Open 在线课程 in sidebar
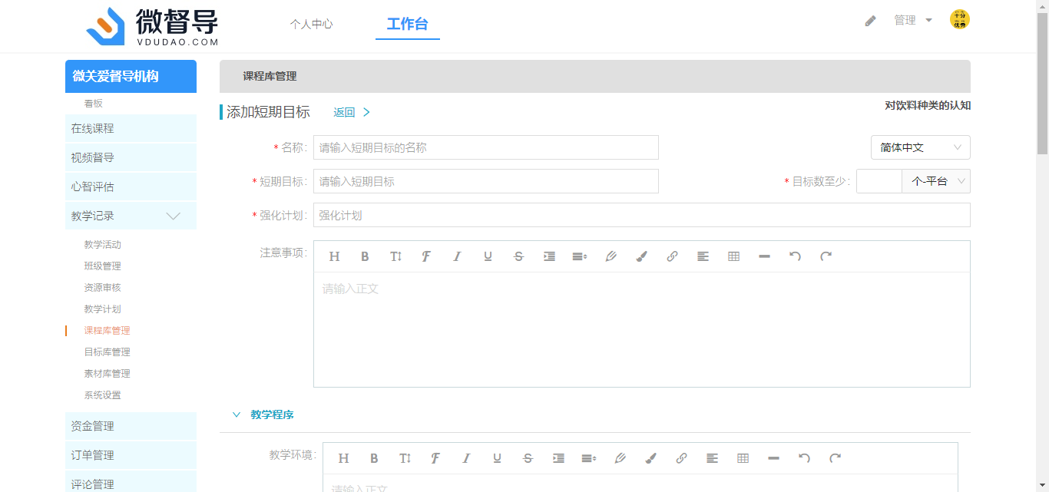This screenshot has height=492, width=1049. click(131, 128)
